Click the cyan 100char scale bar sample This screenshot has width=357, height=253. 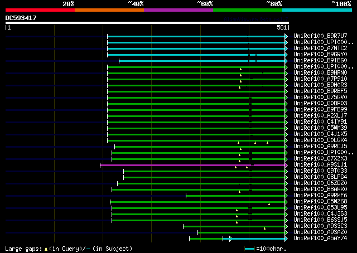[x=249, y=249]
